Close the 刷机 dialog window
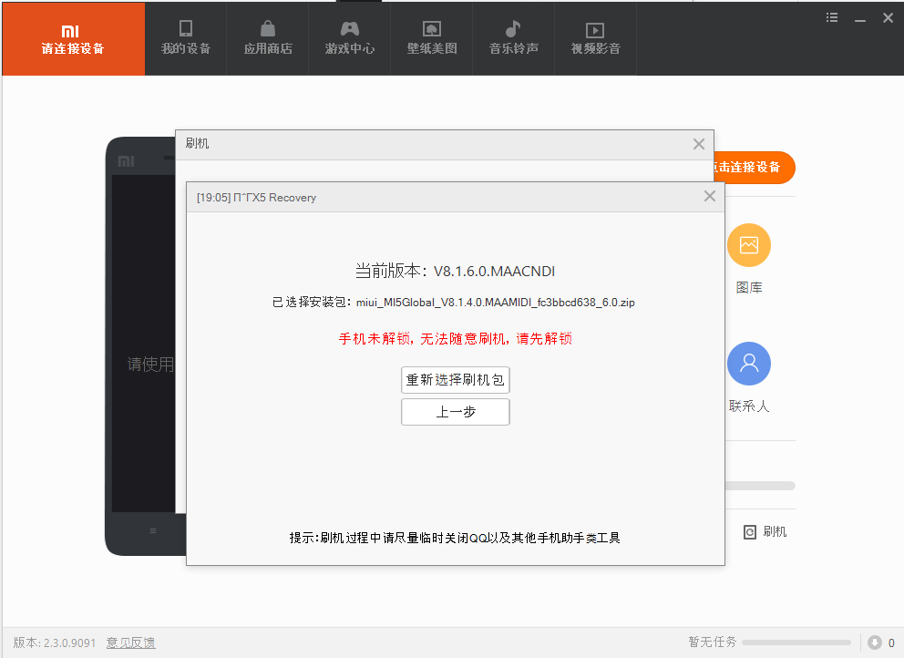This screenshot has width=904, height=658. coord(699,144)
